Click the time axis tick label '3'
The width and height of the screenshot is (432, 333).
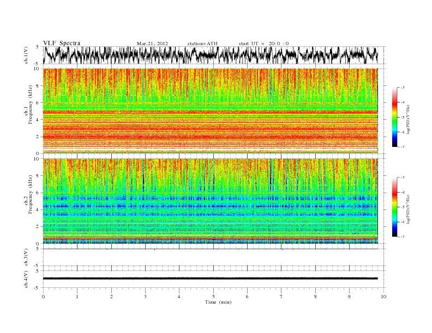coord(145,297)
